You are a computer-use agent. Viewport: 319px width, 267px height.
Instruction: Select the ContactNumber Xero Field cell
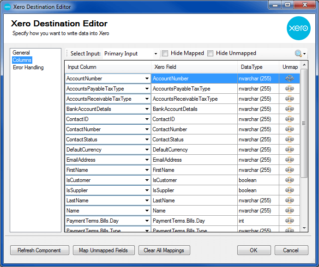tap(194, 129)
